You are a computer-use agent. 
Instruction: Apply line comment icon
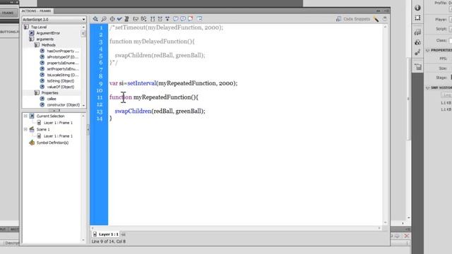click(183, 19)
